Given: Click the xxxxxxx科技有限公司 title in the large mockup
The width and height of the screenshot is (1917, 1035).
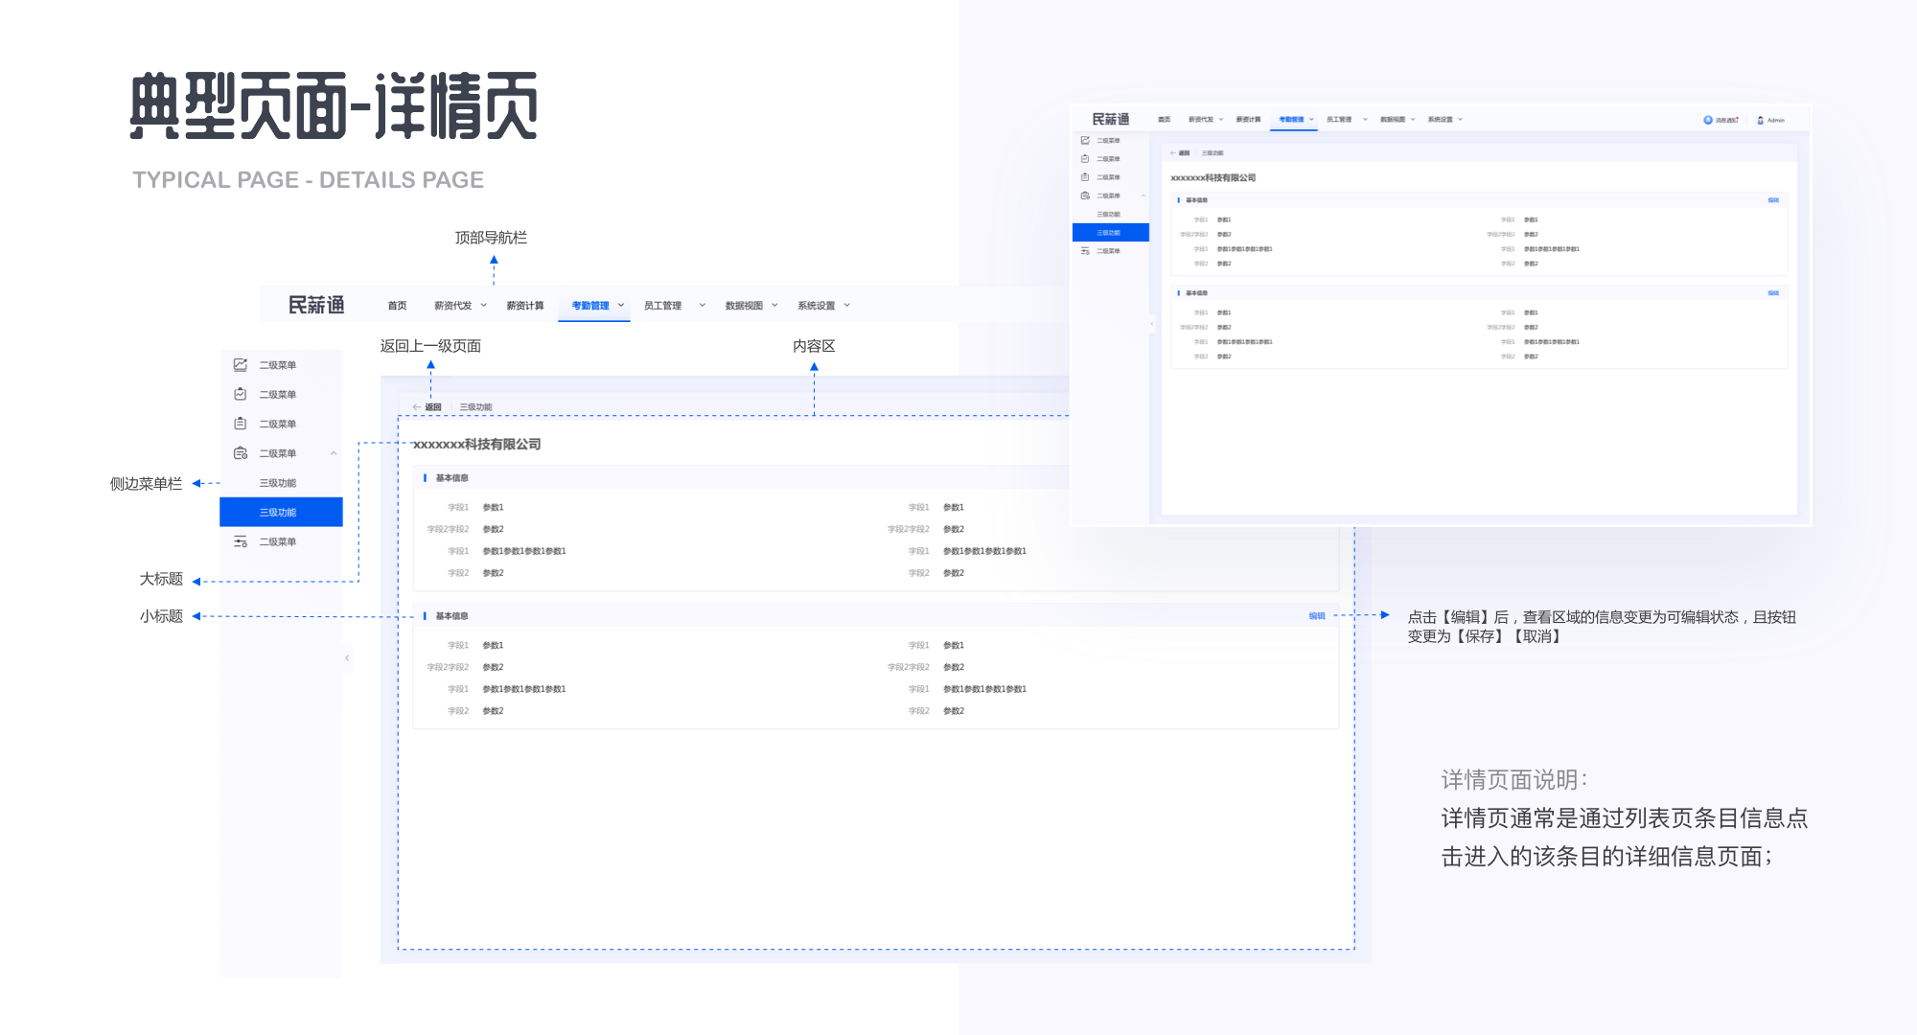Looking at the screenshot, I should point(477,444).
